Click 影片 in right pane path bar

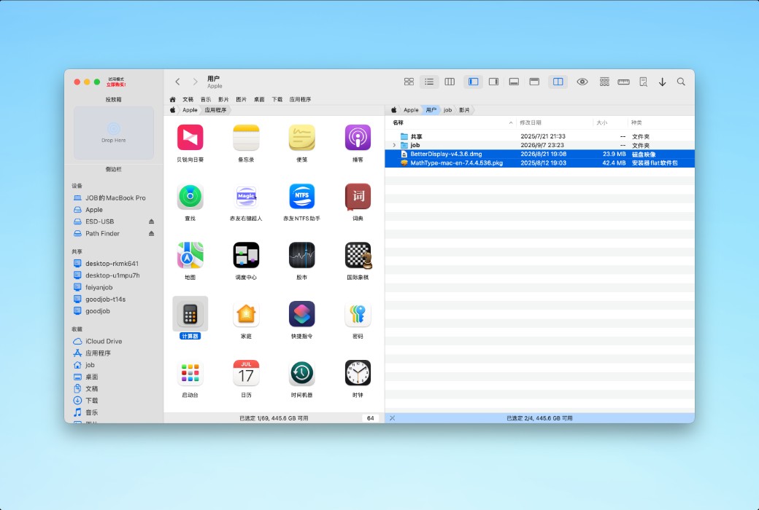pyautogui.click(x=464, y=110)
